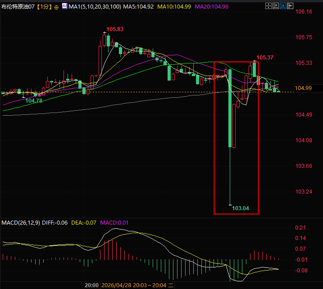Click the orange circled-plus icon after 1分

[56, 7]
